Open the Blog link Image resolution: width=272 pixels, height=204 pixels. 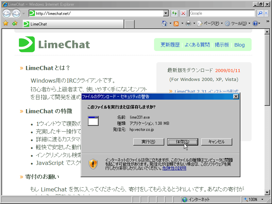point(239,45)
